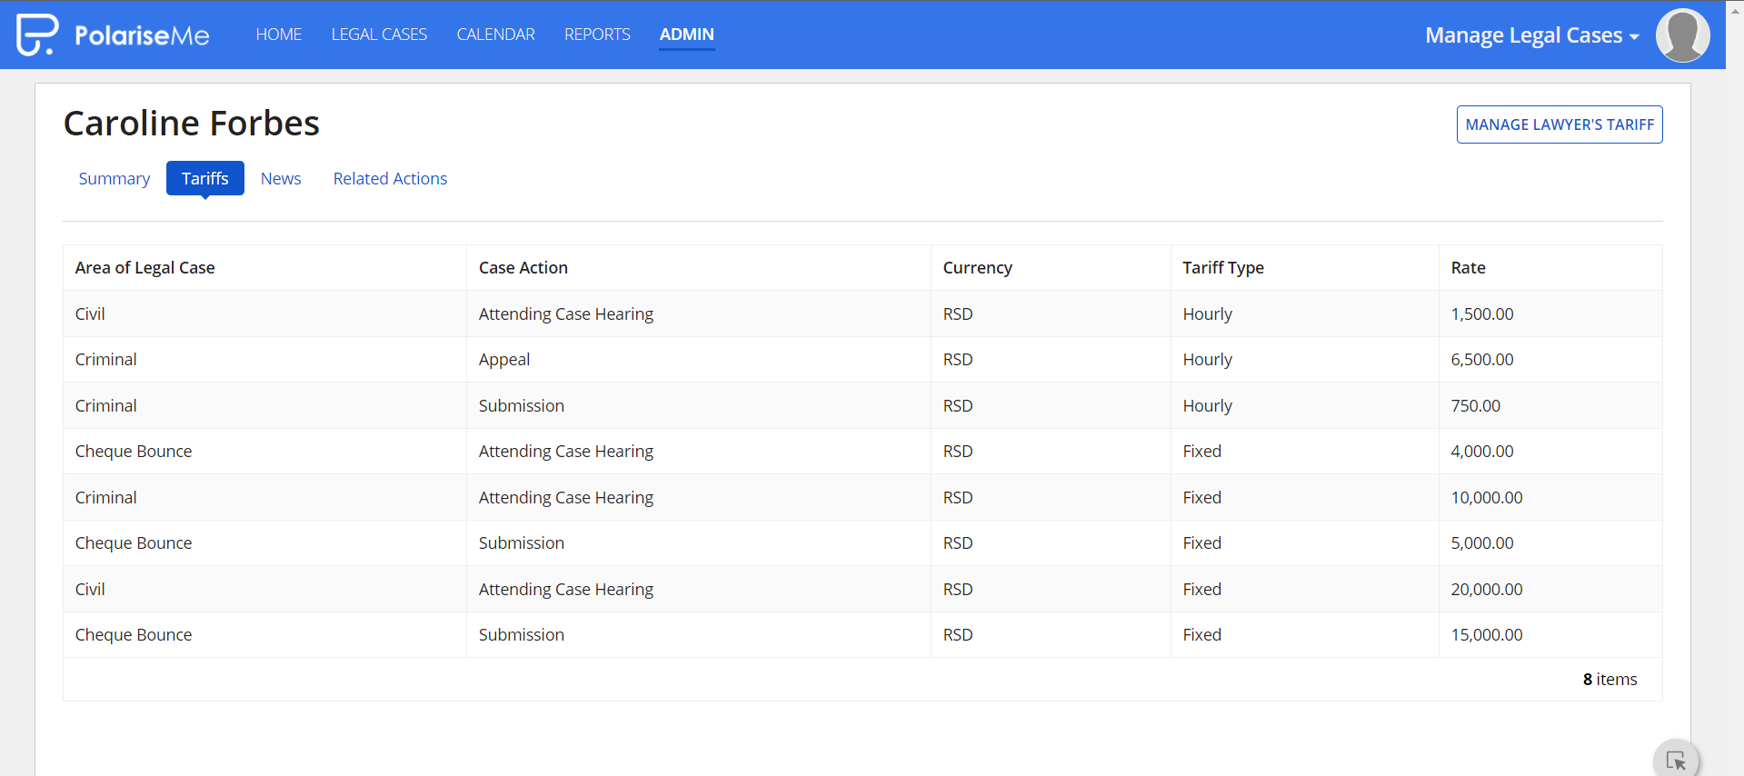Click the cursor tool icon at bottom right

click(1676, 761)
